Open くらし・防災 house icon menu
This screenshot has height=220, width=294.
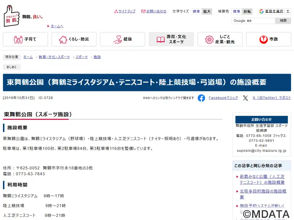[74, 39]
